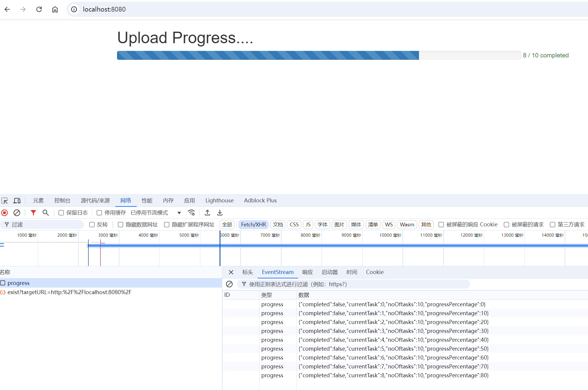The width and height of the screenshot is (588, 390).
Task: Check the 停用缓存 checkbox
Action: click(99, 213)
